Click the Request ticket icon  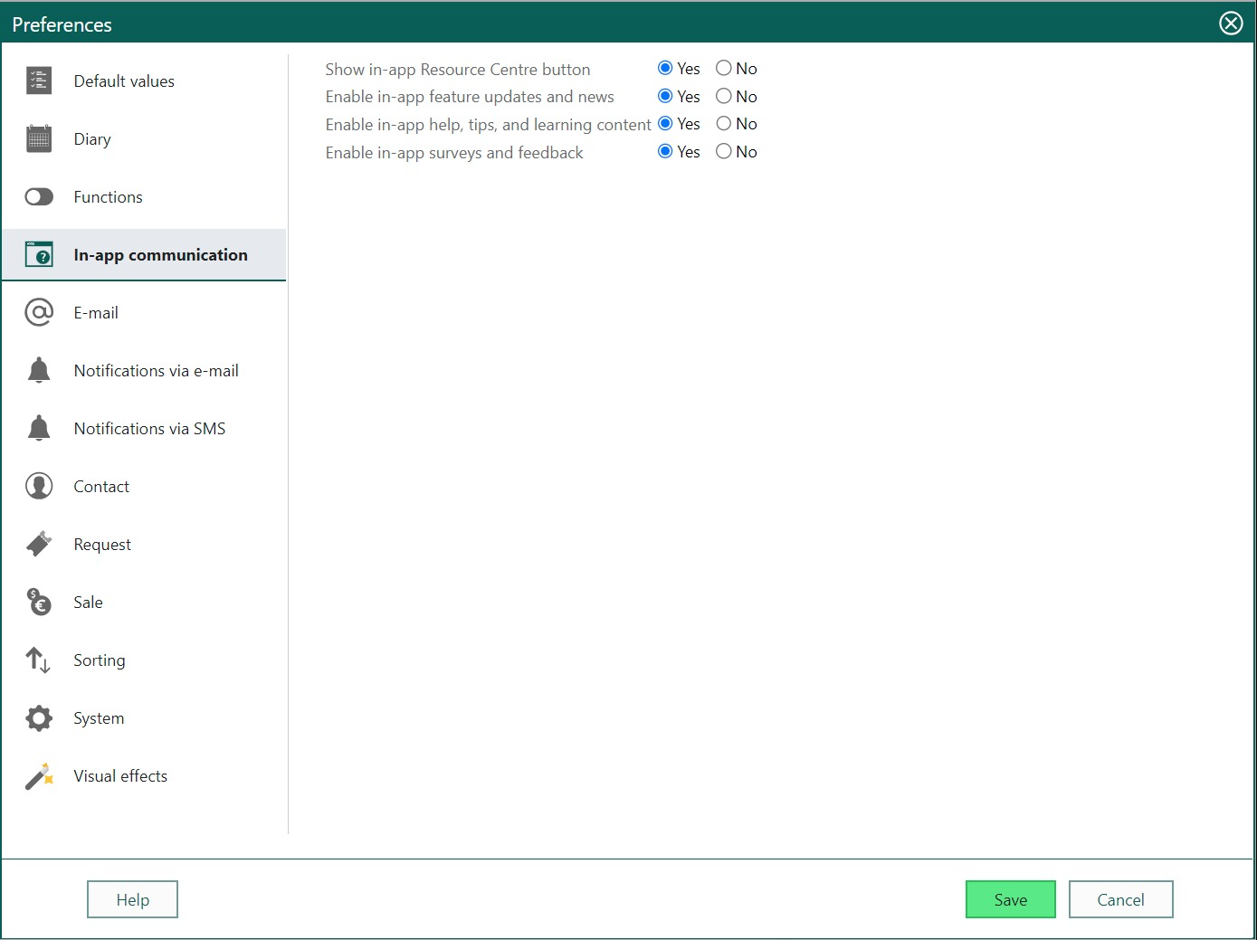point(39,545)
